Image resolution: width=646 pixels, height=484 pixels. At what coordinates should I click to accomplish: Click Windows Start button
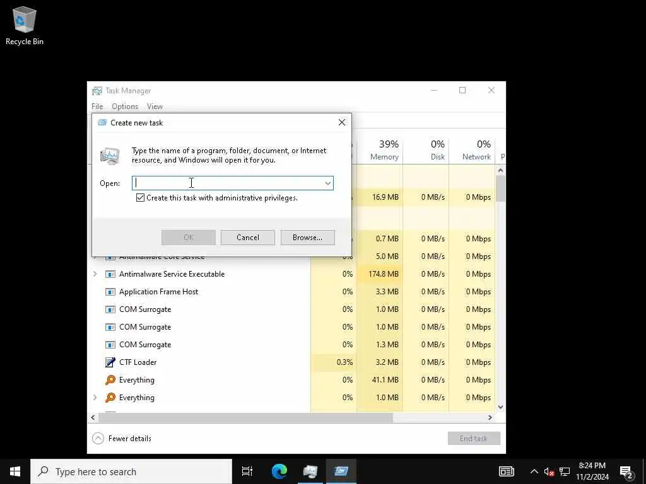(15, 471)
